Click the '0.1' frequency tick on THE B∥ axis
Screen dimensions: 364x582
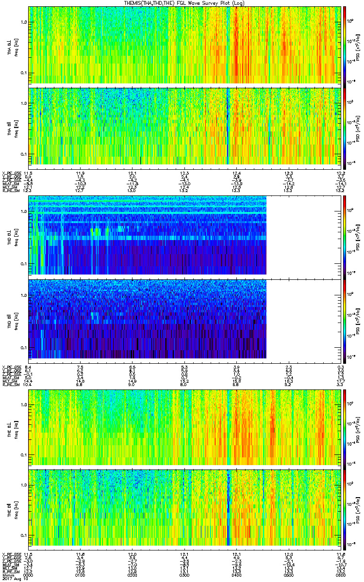[23, 535]
